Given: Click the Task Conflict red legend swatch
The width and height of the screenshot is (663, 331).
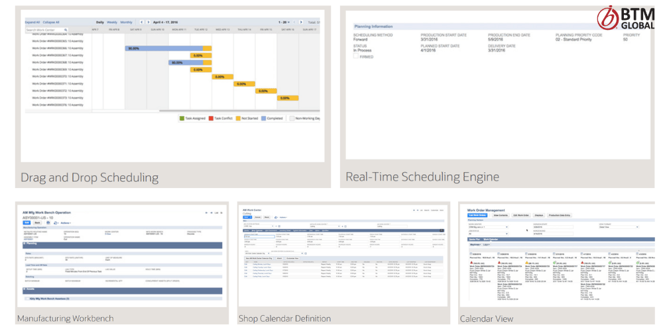Looking at the screenshot, I should [211, 118].
